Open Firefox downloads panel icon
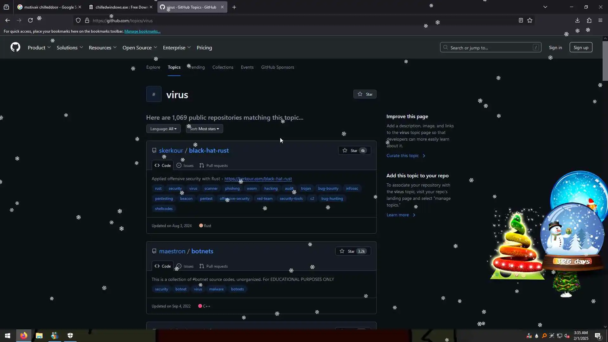Image resolution: width=608 pixels, height=342 pixels. point(577,21)
